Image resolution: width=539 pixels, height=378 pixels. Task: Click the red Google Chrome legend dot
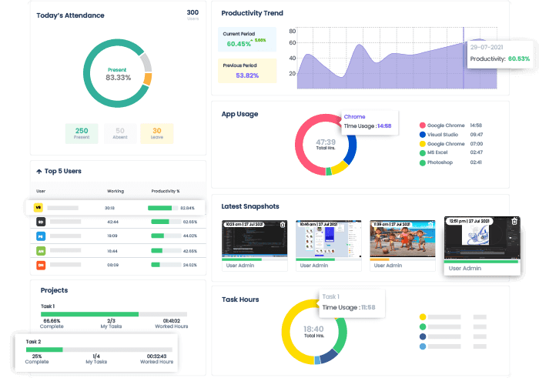[423, 125]
